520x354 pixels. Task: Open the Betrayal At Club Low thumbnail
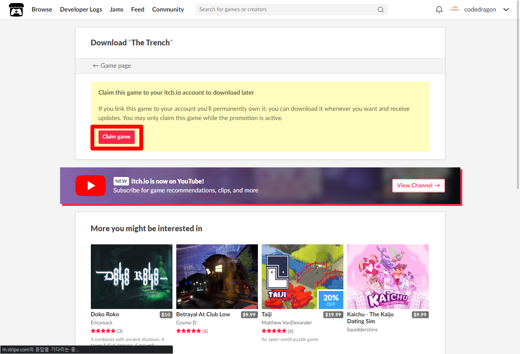[217, 277]
